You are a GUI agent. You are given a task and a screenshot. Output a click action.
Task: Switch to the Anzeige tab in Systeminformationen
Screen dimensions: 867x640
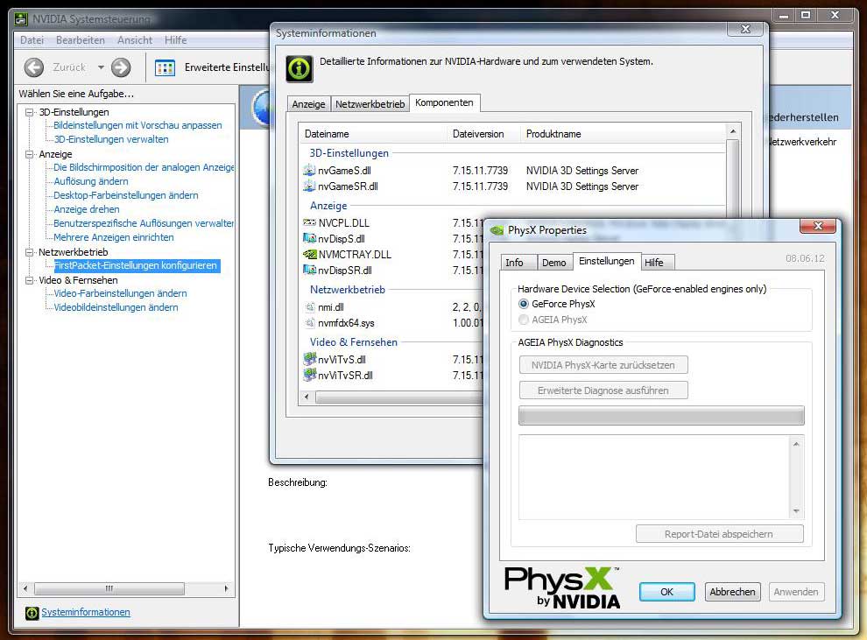point(308,104)
